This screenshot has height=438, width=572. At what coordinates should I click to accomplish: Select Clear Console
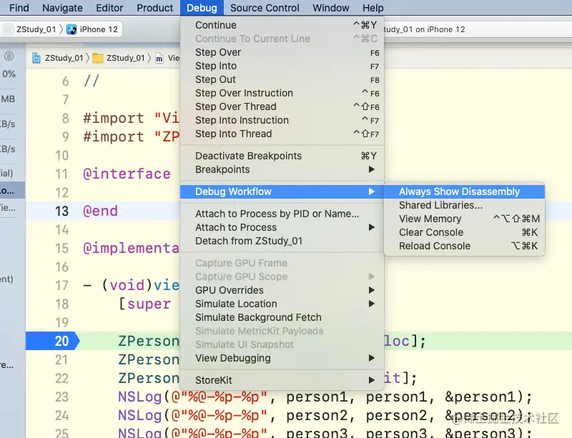click(x=464, y=232)
